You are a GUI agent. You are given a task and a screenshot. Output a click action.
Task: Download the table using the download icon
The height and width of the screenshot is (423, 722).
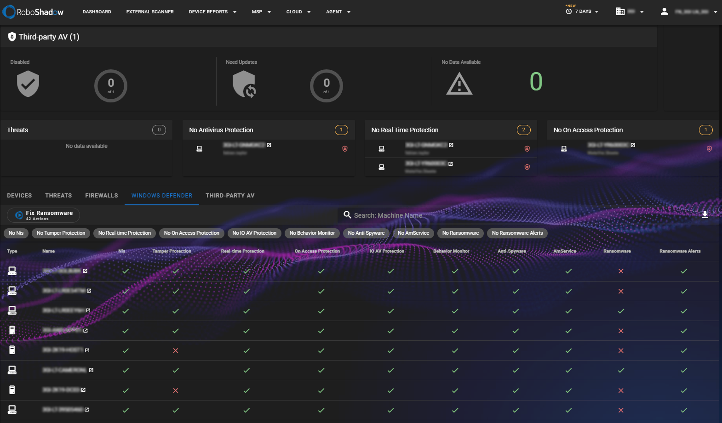[x=705, y=214]
